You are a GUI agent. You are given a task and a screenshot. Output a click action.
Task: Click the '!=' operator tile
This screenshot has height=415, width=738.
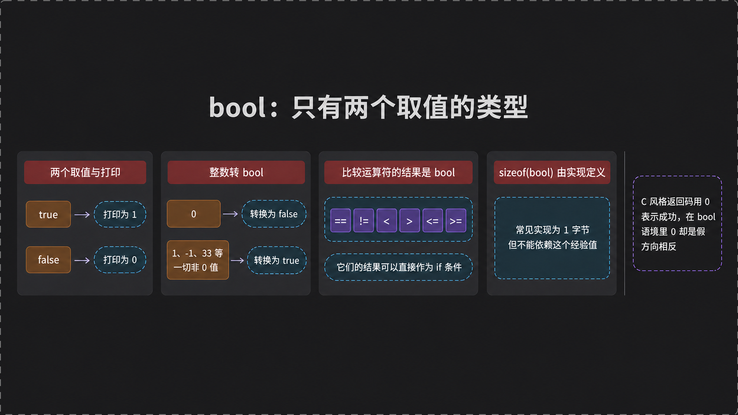364,221
